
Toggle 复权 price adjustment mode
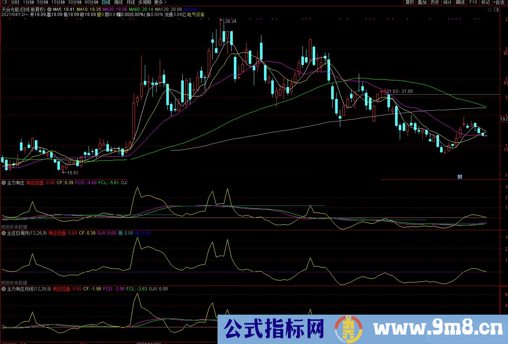(409, 3)
